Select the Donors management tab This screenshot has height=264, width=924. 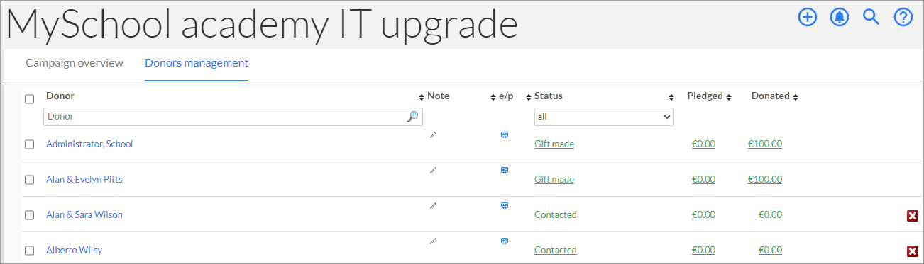(x=197, y=63)
